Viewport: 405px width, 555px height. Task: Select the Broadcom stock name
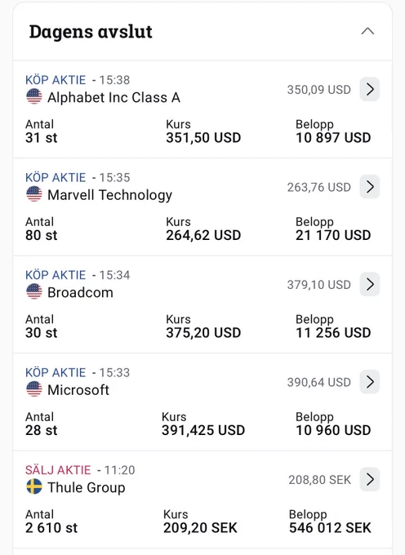pyautogui.click(x=80, y=292)
